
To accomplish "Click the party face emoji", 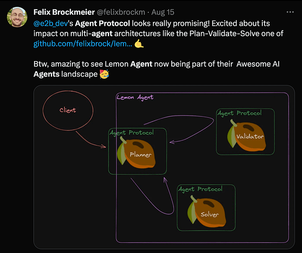I will pos(104,74).
